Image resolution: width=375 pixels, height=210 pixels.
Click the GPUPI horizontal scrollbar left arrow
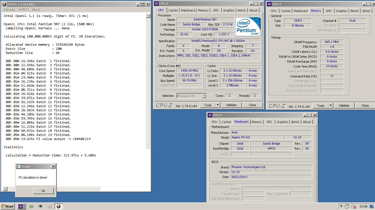point(5,189)
